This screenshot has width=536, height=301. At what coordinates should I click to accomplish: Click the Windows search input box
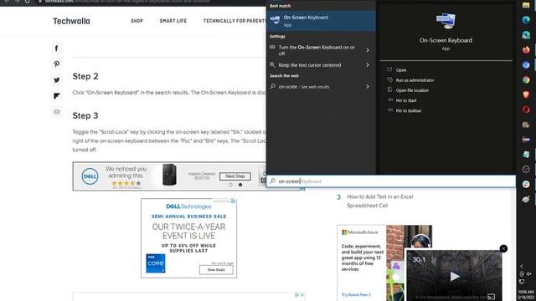(x=391, y=181)
